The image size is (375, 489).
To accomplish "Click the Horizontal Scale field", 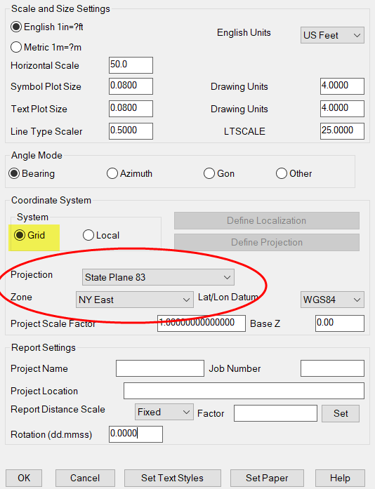I will [x=131, y=65].
